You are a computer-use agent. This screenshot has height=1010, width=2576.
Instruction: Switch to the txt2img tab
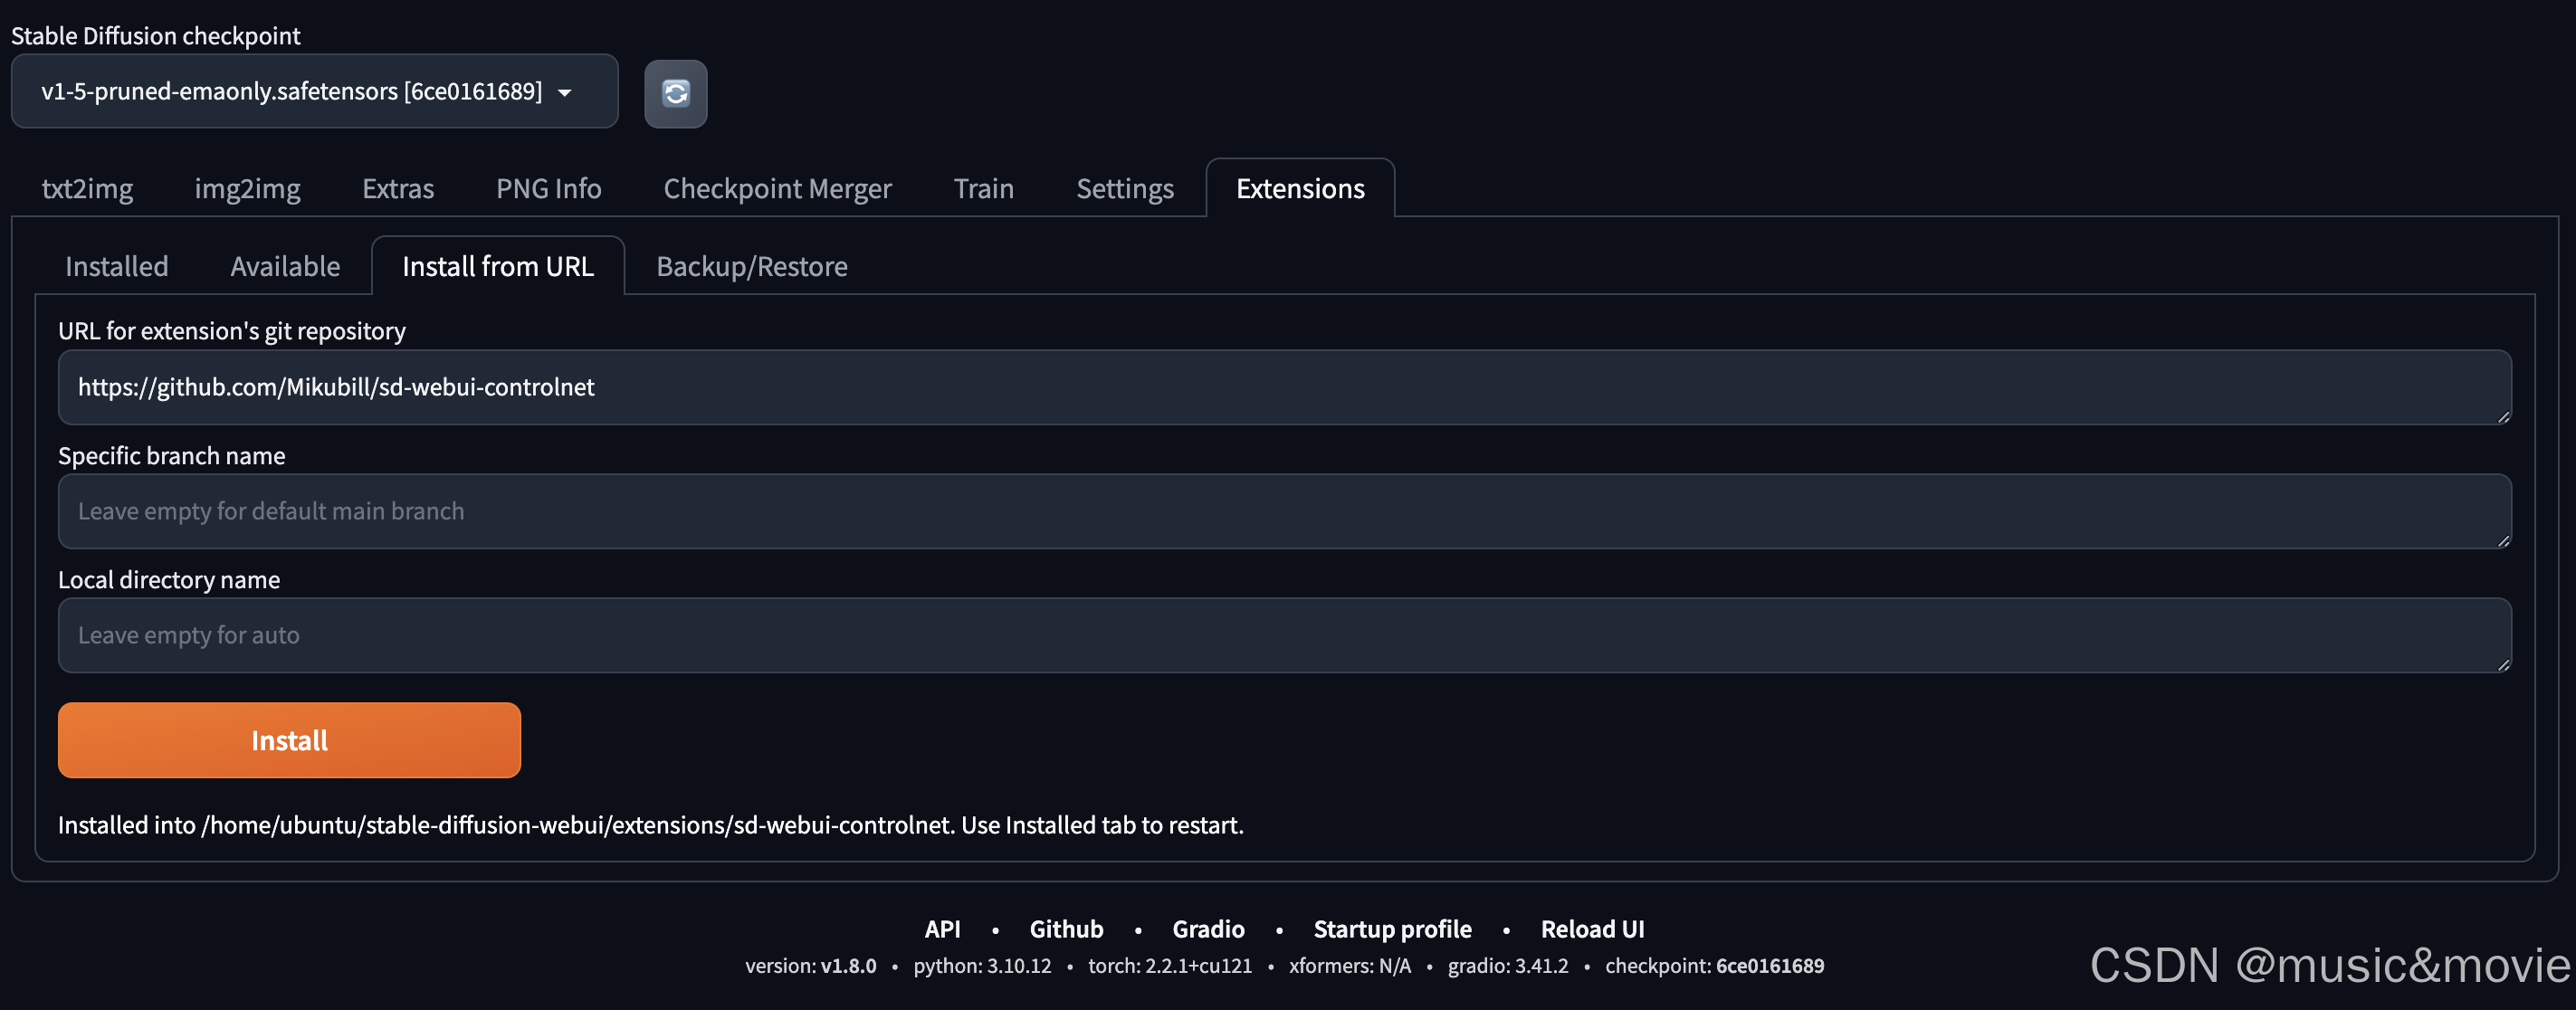(86, 188)
